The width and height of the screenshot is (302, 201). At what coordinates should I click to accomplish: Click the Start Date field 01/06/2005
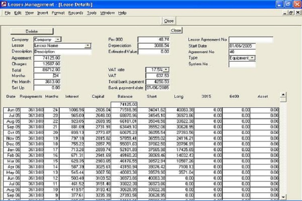242,46
